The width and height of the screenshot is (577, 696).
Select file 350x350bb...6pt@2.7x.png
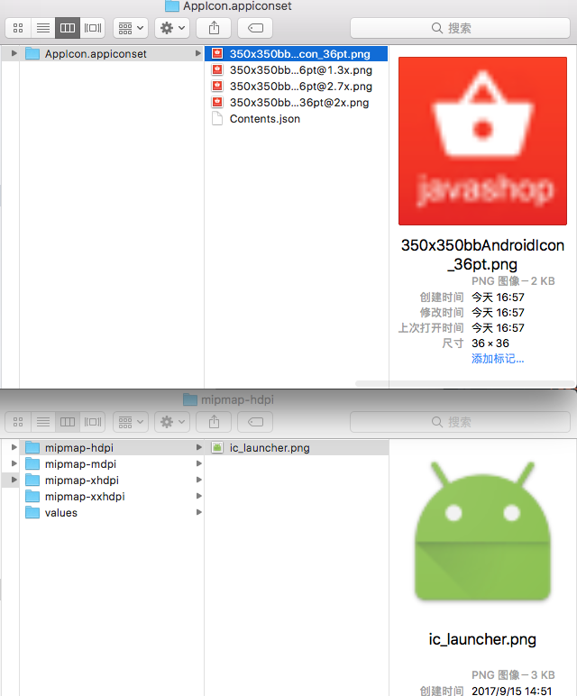(x=296, y=87)
